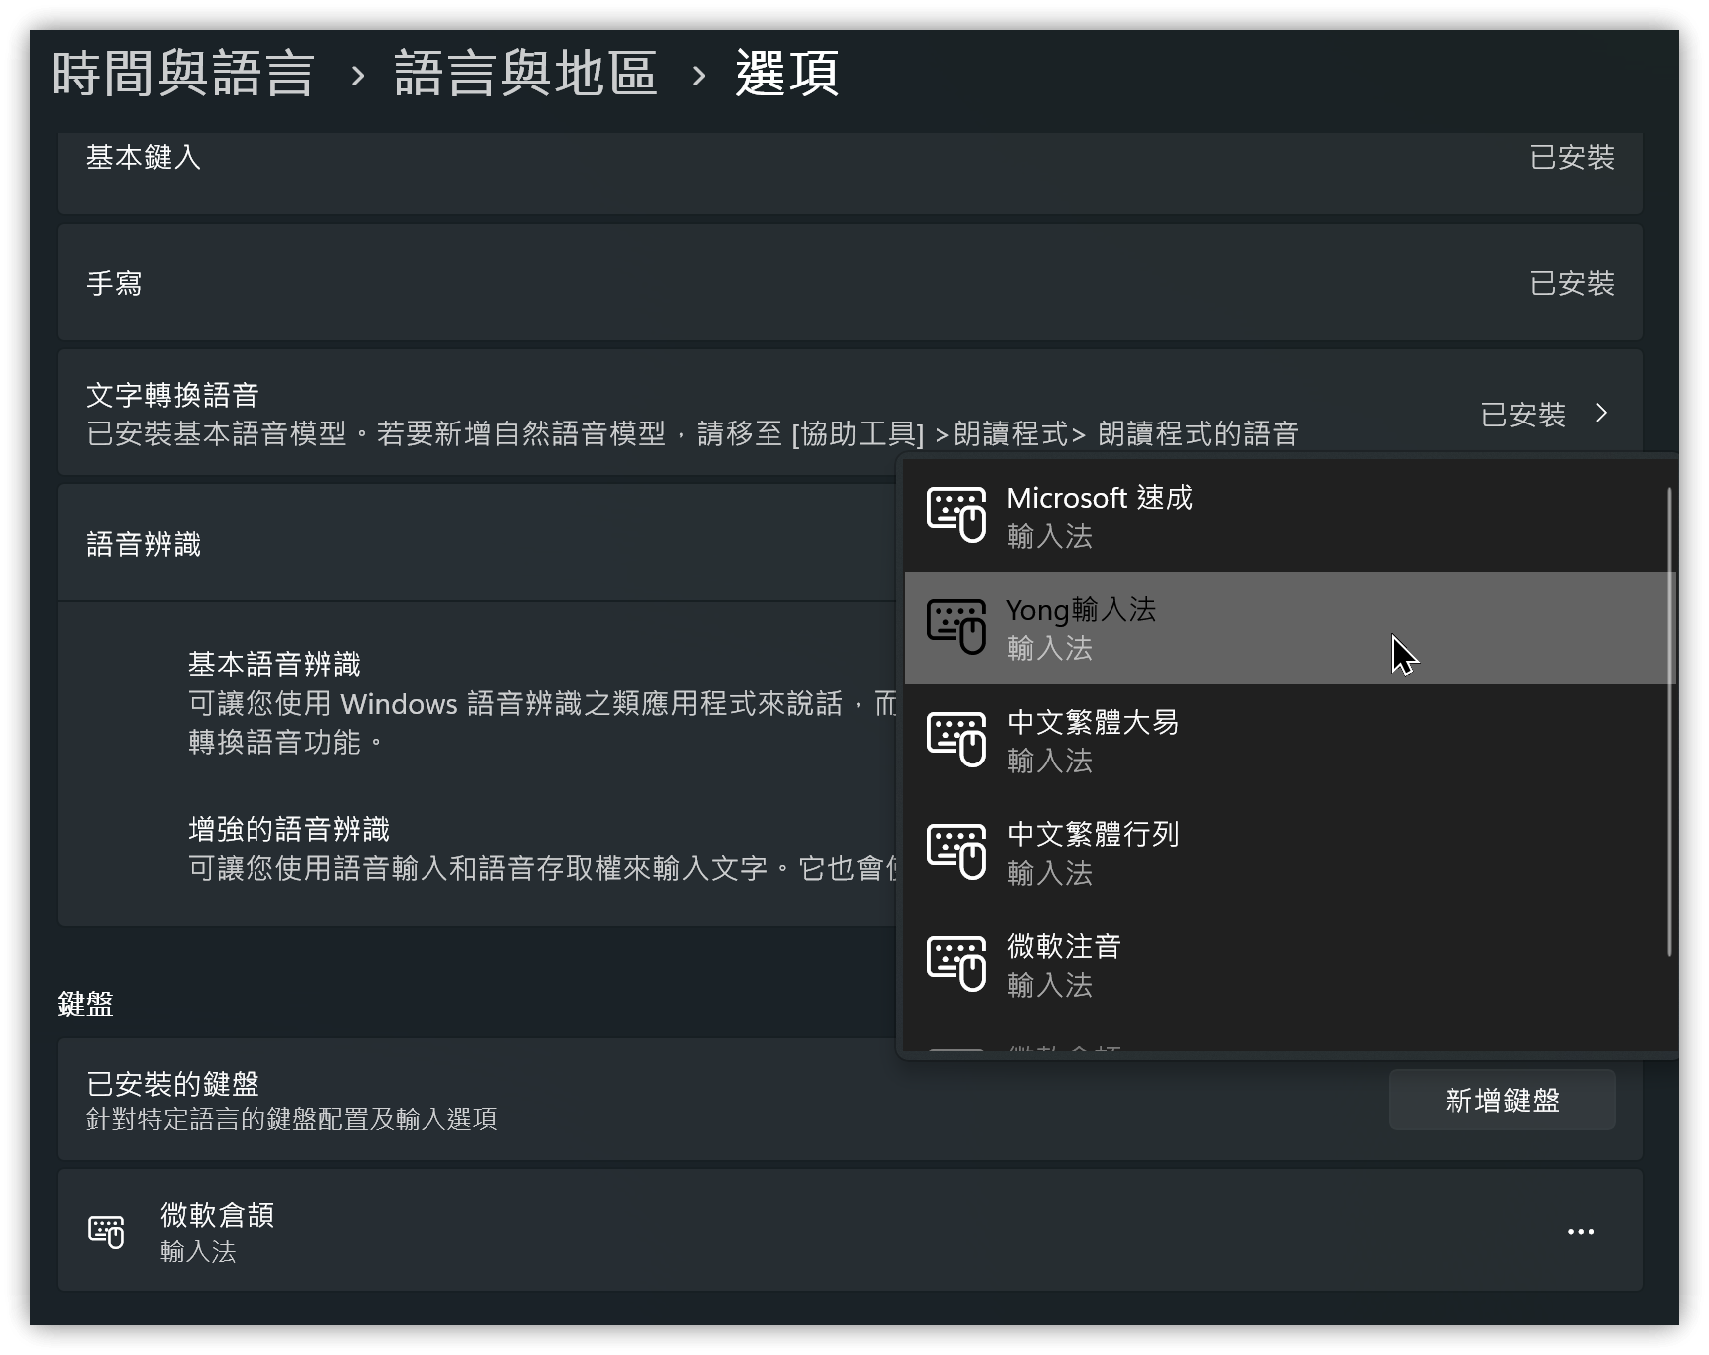Open the three-dot menu for 微軟倉頡
1709x1355 pixels.
pos(1580,1231)
